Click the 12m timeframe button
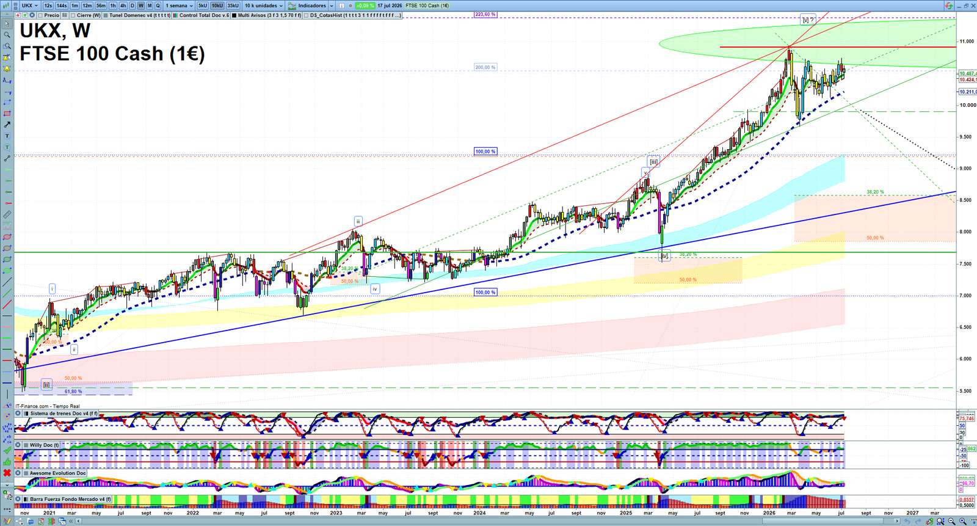Screen dimensions: 977x526 [x=87, y=5]
